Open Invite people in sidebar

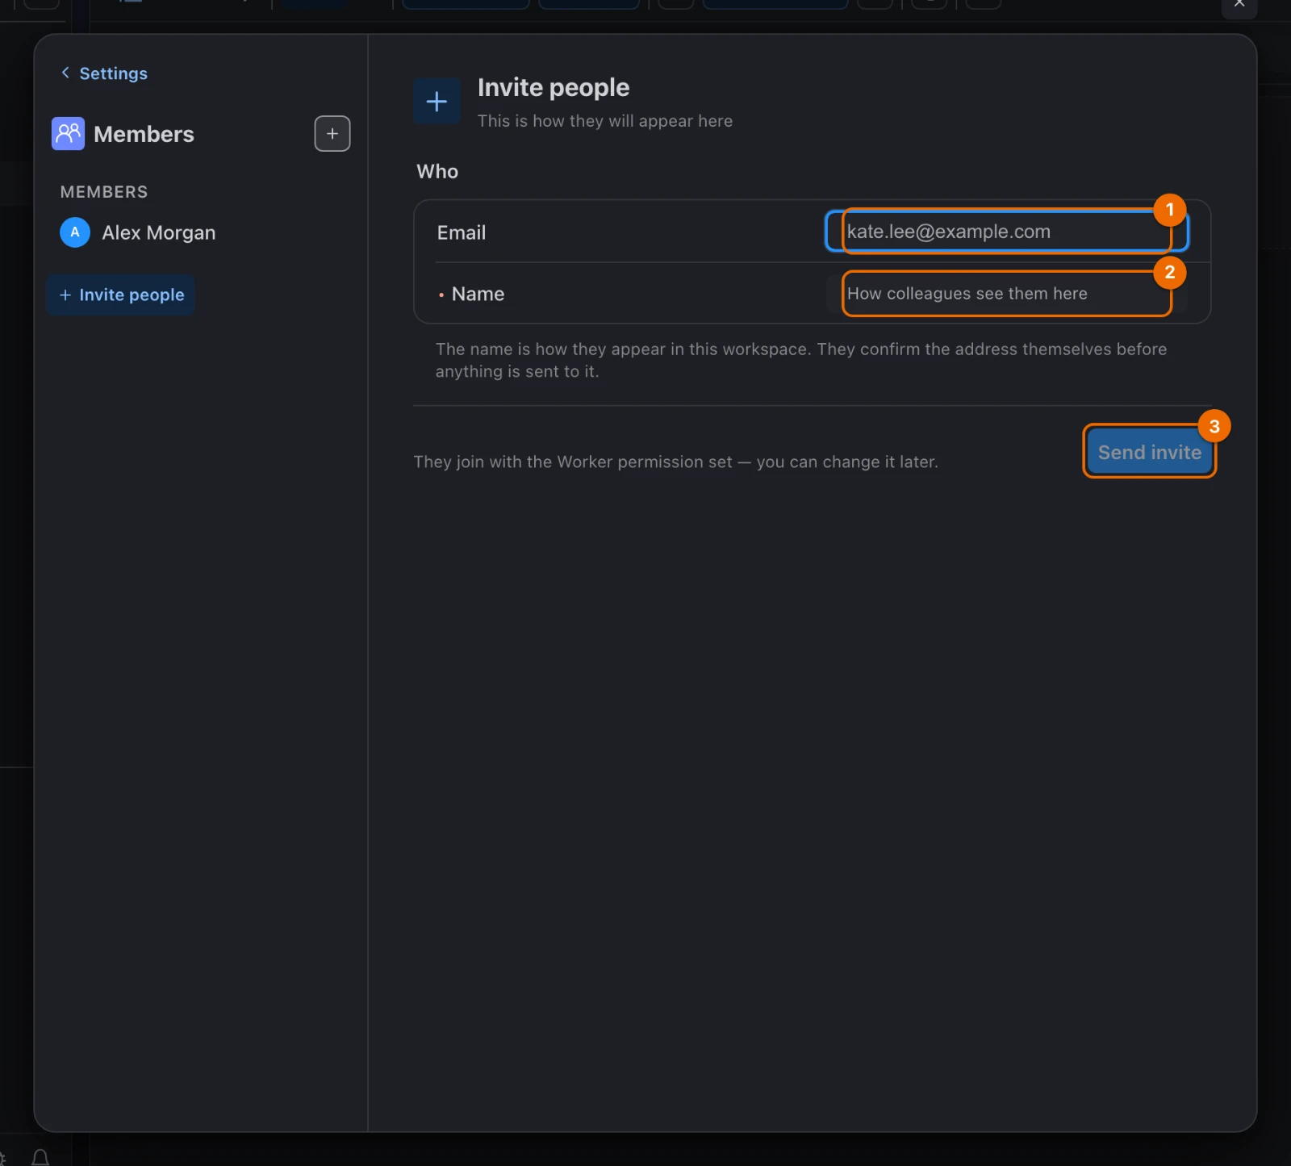coord(121,295)
